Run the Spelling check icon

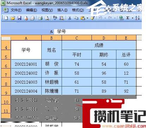pos(55,18)
